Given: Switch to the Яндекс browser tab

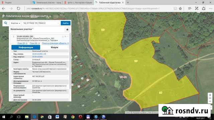Looking at the screenshot, I should tap(15, 3).
